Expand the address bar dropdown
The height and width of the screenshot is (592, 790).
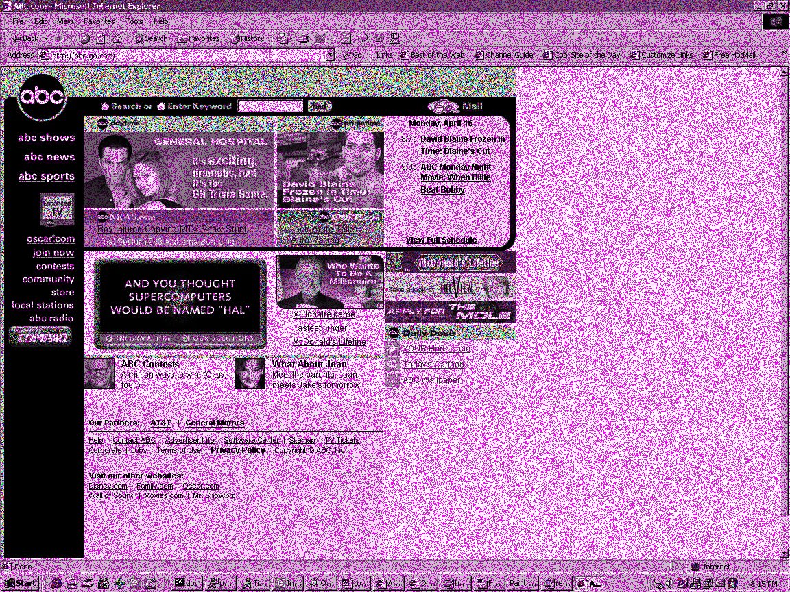(x=330, y=55)
